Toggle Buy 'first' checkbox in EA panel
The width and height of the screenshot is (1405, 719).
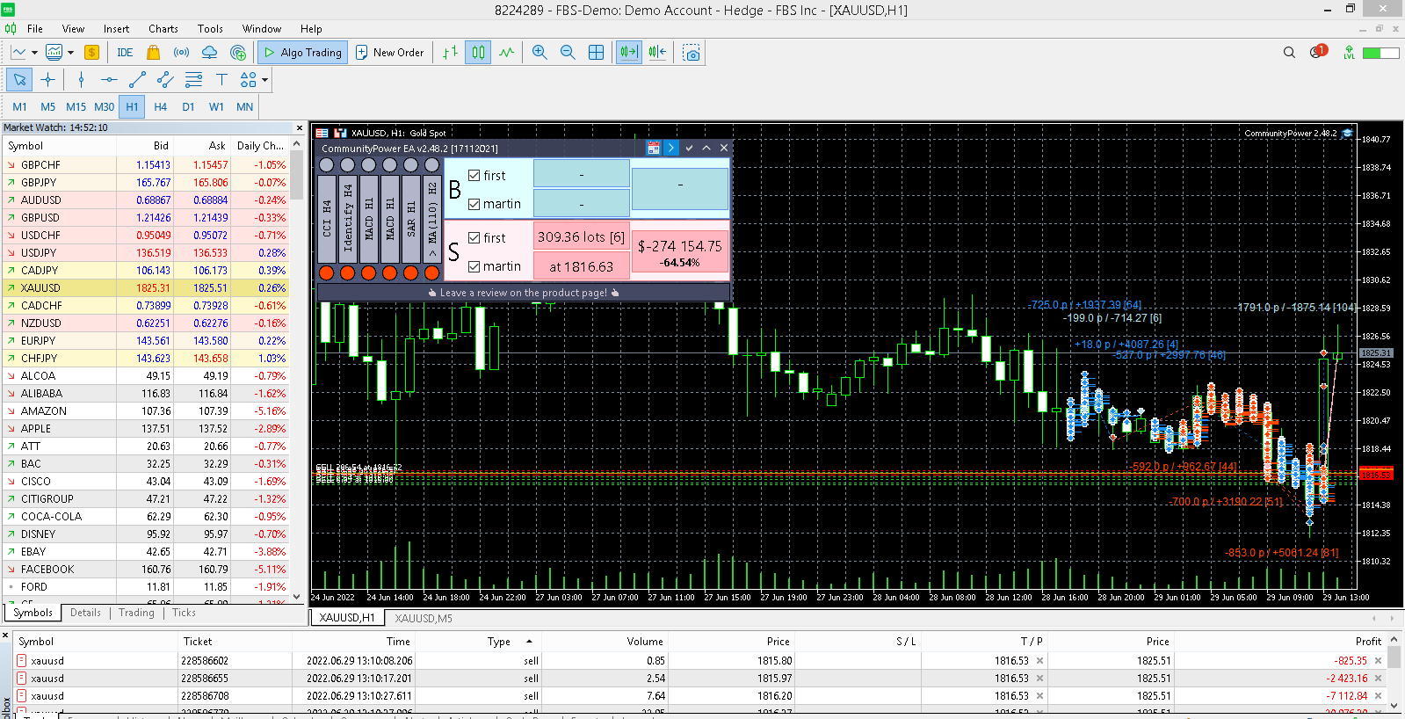474,176
